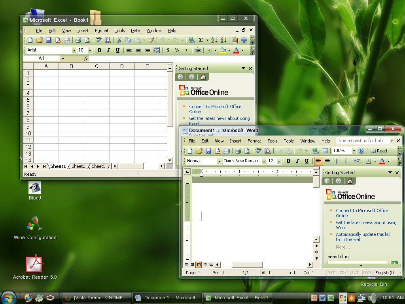Toggle Bold in Excel formatting toolbar
Viewport: 405px width, 304px height.
(x=99, y=50)
